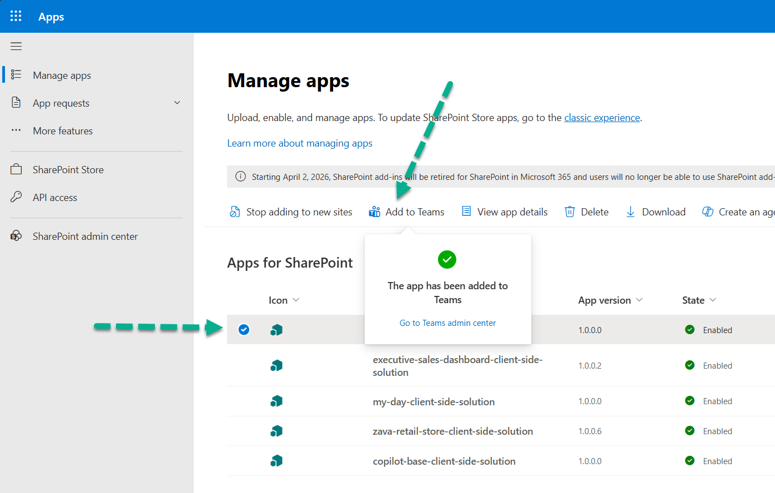Open the Icon column sort dropdown
775x493 pixels.
[x=296, y=300]
